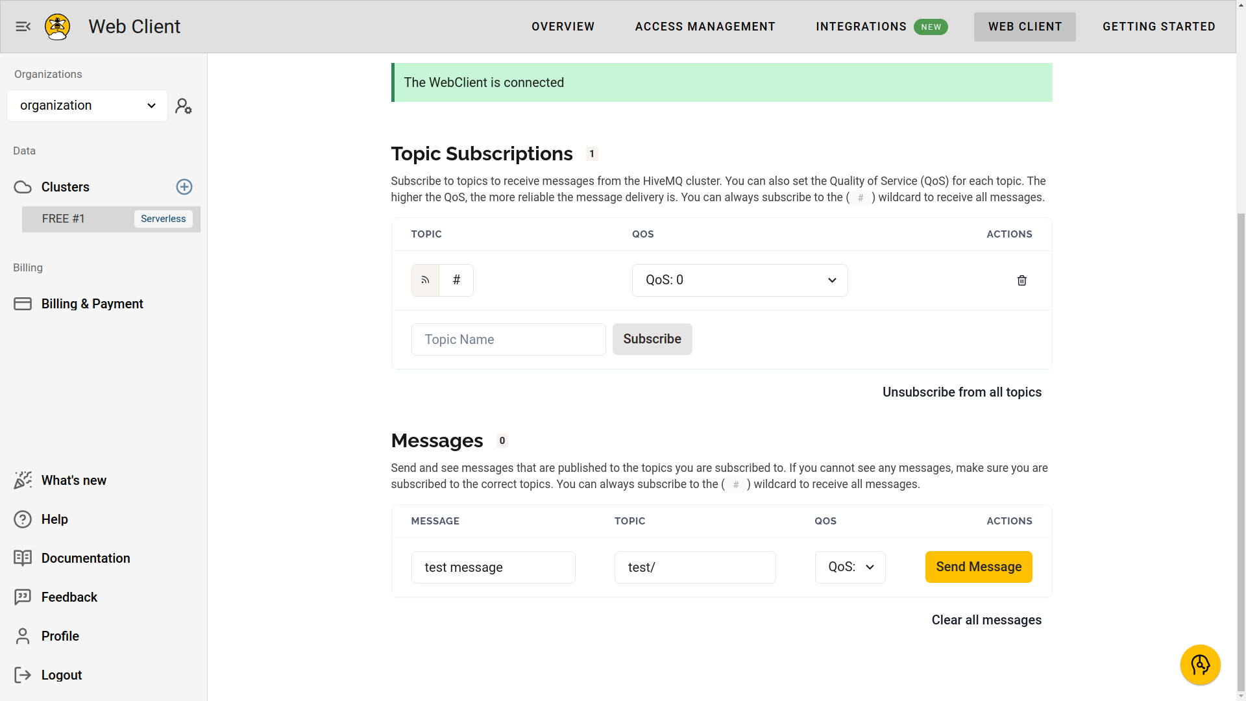Open the Integrations tab
Screen dimensions: 1246x701
861,27
